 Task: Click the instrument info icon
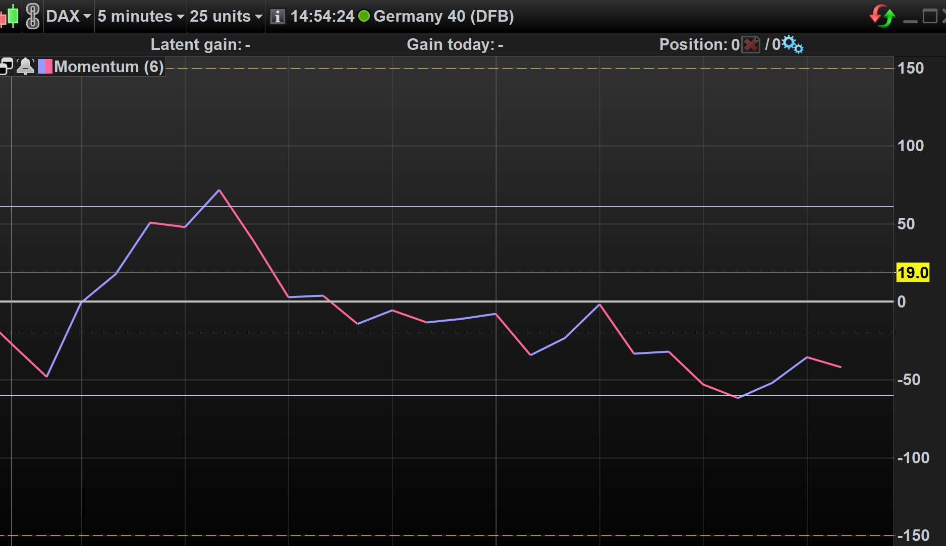[277, 17]
